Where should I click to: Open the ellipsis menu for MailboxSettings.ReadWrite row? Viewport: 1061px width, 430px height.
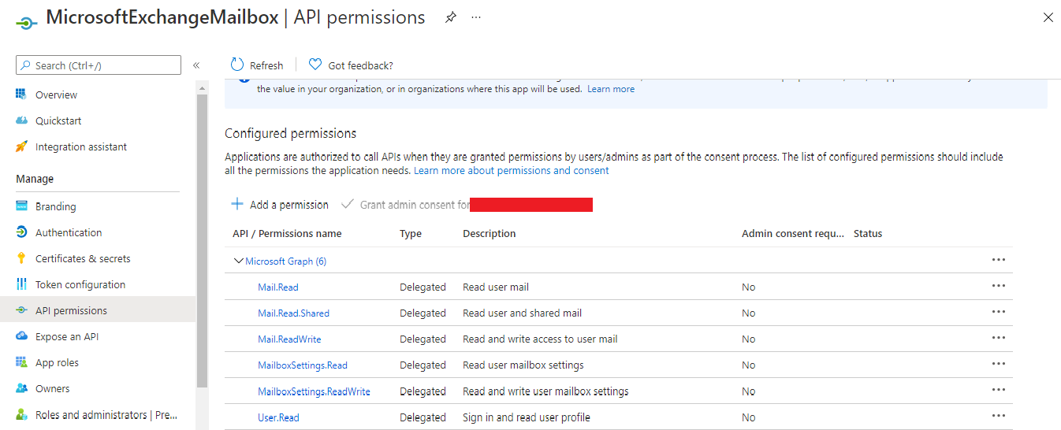click(x=999, y=390)
